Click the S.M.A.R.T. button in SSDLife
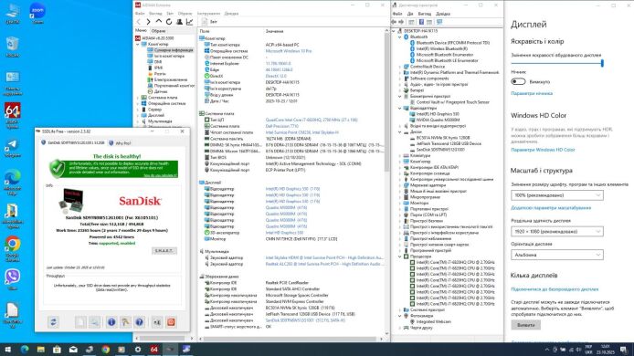The image size is (634, 356). 164,251
